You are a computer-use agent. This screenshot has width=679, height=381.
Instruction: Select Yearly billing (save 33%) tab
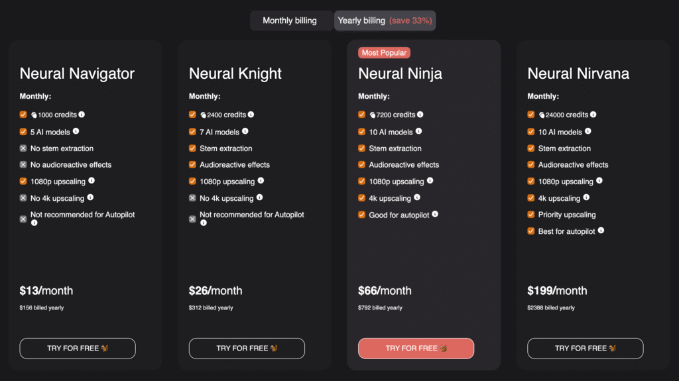coord(385,21)
